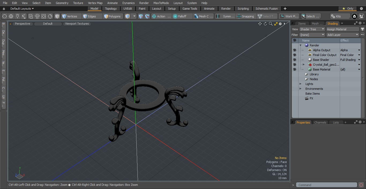Expand the Environments tree node
The width and height of the screenshot is (366, 189).
[300, 89]
